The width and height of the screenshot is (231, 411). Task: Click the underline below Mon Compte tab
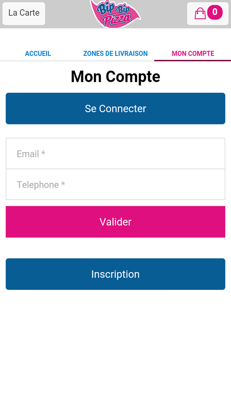193,60
